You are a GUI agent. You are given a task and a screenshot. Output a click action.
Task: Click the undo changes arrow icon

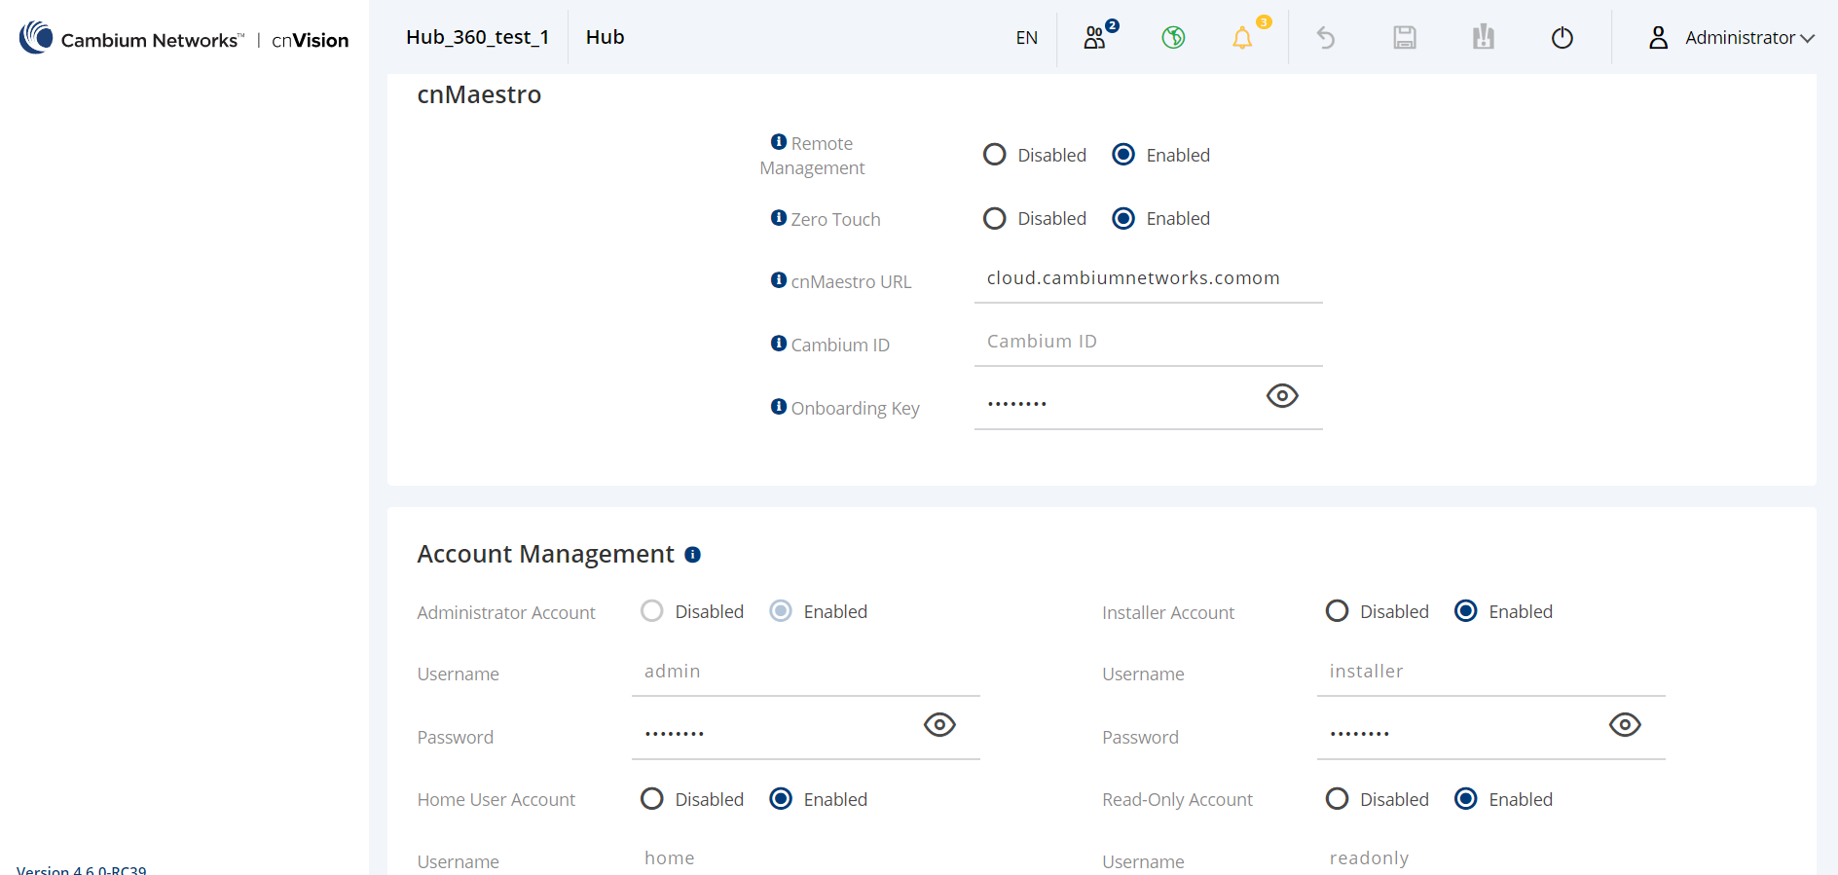1326,38
